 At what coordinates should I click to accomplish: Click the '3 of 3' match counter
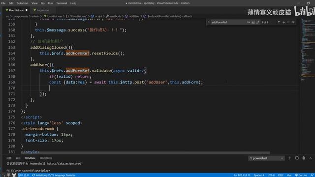tap(265, 22)
